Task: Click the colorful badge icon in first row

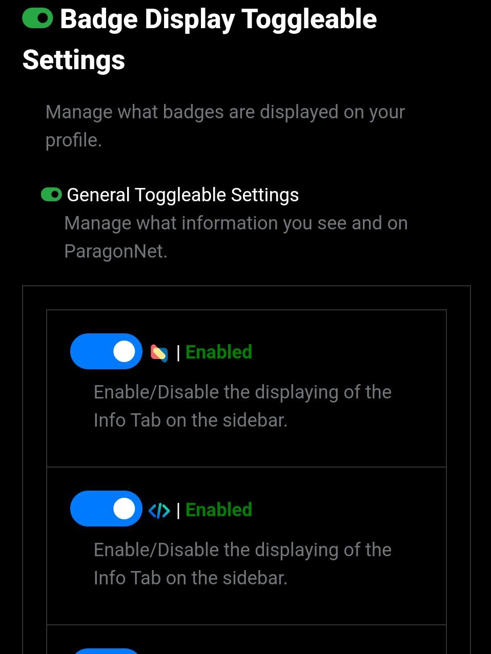Action: (159, 353)
